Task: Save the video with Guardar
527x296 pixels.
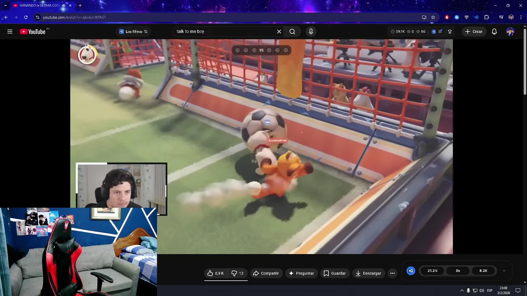Action: coord(335,273)
